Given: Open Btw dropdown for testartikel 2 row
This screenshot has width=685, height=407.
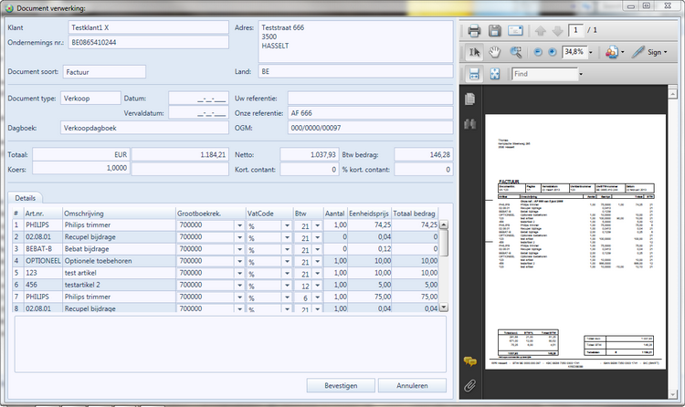Looking at the screenshot, I should click(317, 286).
